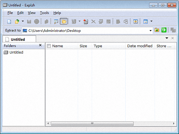
Task: Open the Tools menu
Action: tap(44, 13)
